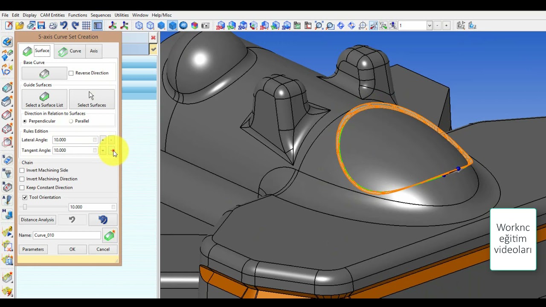
Task: Increase Lateral Angle with plus button
Action: click(103, 140)
